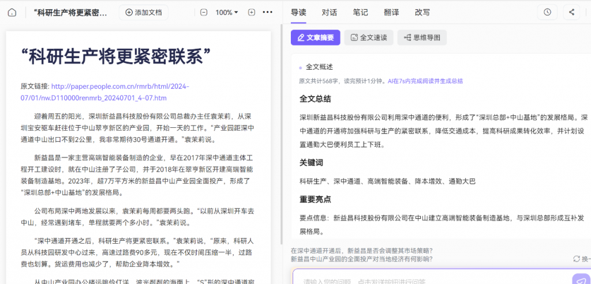The image size is (591, 284).
Task: Switch to the 对话 tab
Action: pos(330,13)
